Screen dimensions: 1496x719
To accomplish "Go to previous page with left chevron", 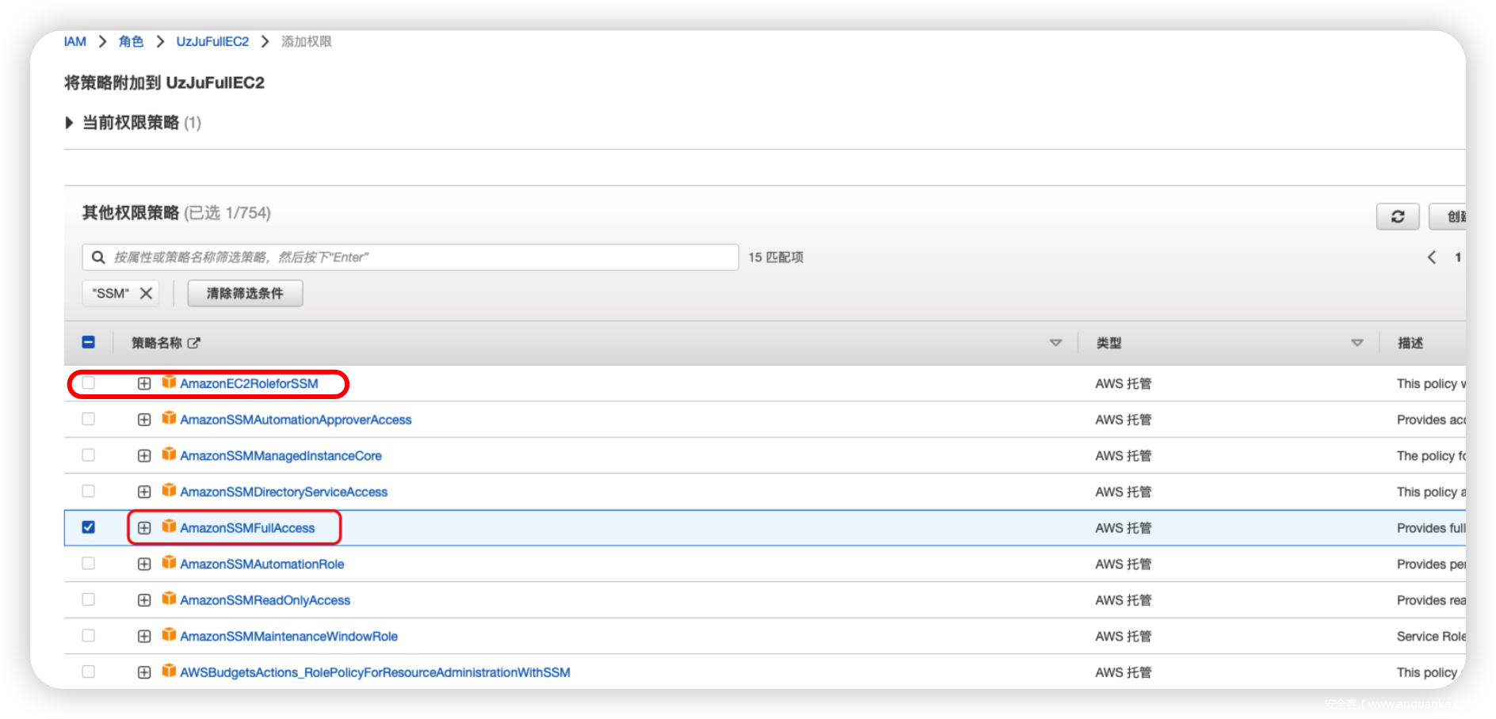I will pyautogui.click(x=1431, y=257).
